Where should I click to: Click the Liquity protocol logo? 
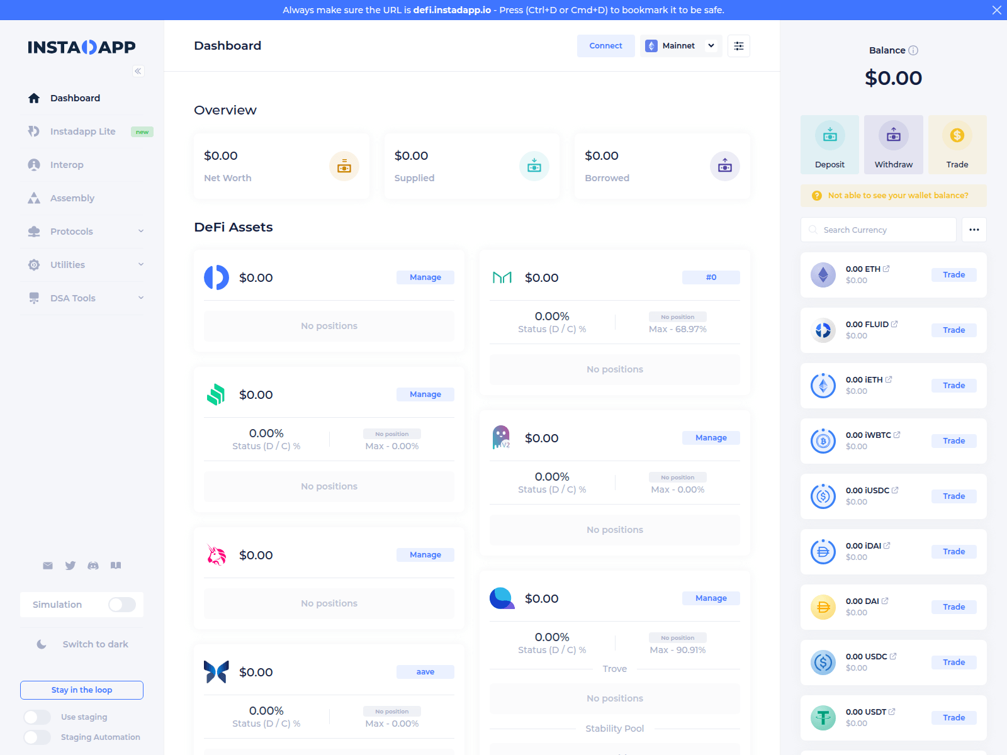[502, 598]
